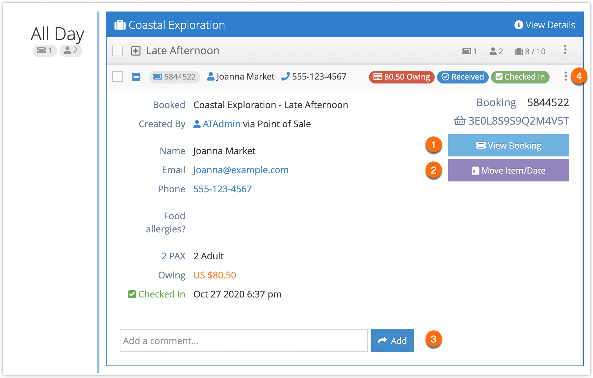Viewport: 593px width, 378px height.
Task: Click the Coastal Exploration header title
Action: pyautogui.click(x=177, y=25)
